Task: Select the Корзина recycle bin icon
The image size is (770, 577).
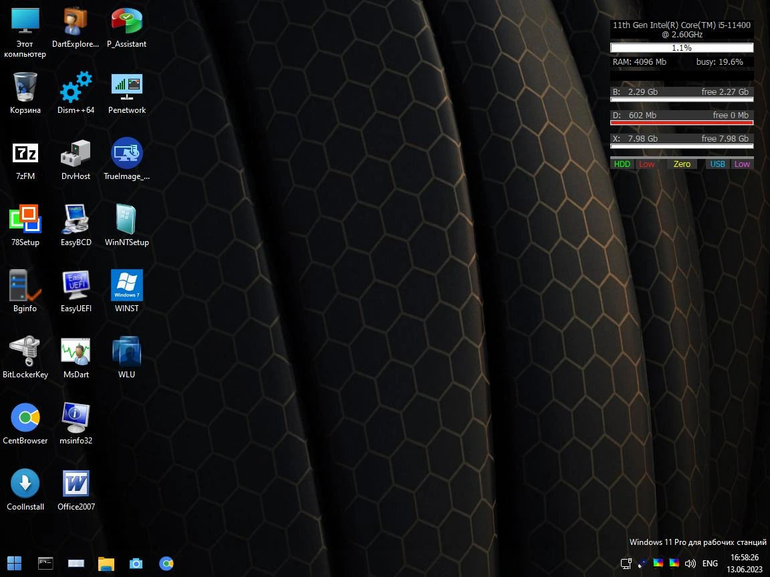Action: point(25,93)
